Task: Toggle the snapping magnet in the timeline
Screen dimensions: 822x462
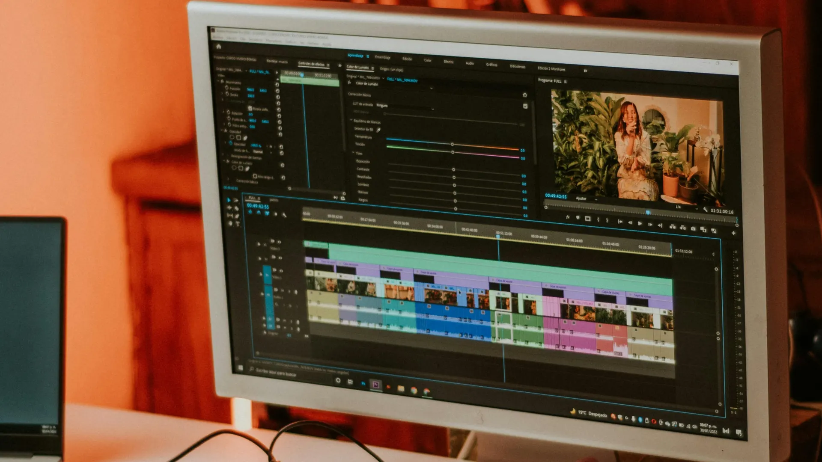Action: tap(258, 213)
